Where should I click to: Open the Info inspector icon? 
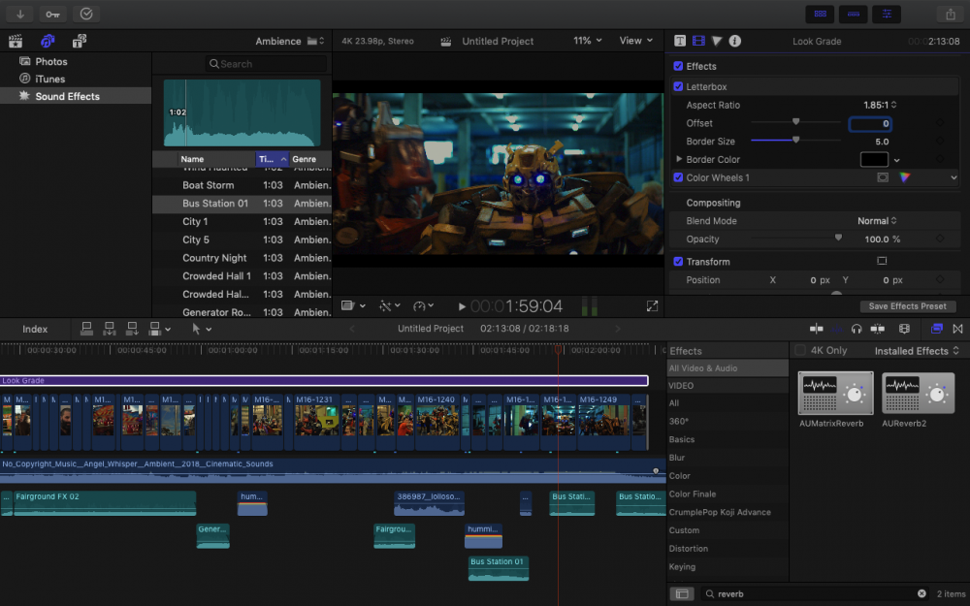tap(734, 41)
